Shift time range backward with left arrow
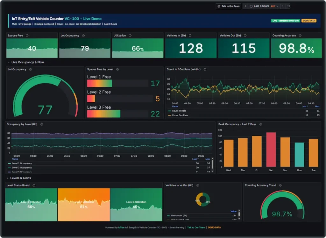This screenshot has height=238, width=326. click(x=245, y=6)
